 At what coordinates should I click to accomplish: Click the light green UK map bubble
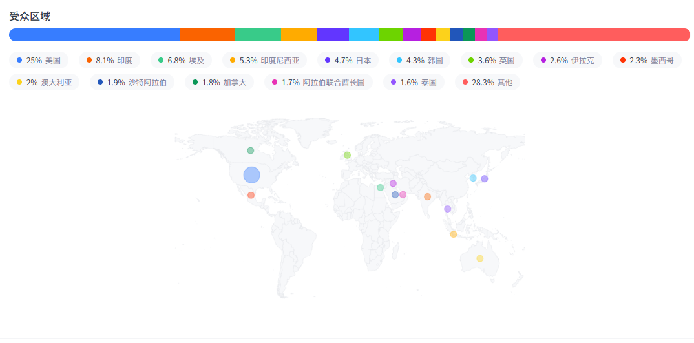click(347, 155)
